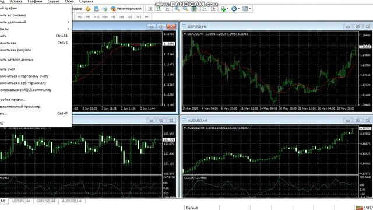The width and height of the screenshot is (373, 210).
Task: Switch to the USDJPY,H4 chart tab
Action: [21, 201]
